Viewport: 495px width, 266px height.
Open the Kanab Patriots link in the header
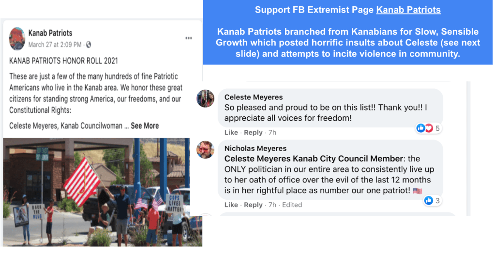coord(408,10)
